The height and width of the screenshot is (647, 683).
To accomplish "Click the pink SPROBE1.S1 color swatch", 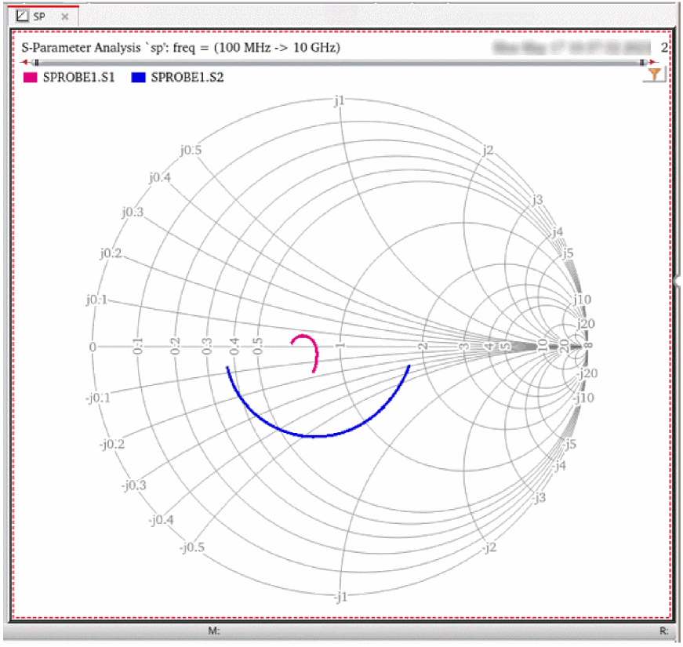I will (30, 78).
